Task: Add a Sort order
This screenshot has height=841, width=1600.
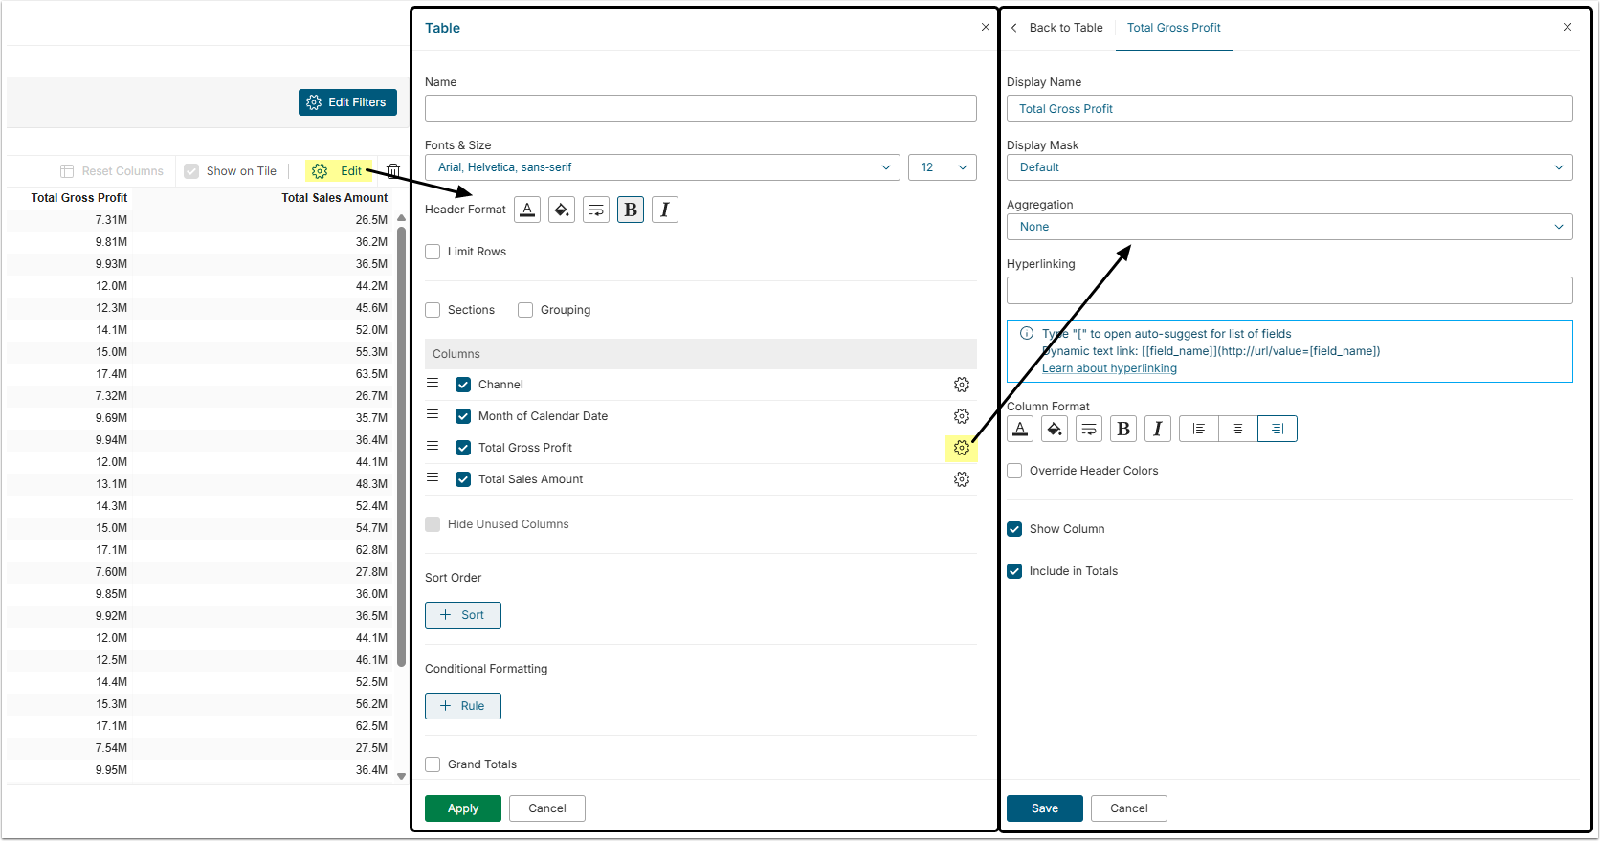Action: click(x=463, y=615)
